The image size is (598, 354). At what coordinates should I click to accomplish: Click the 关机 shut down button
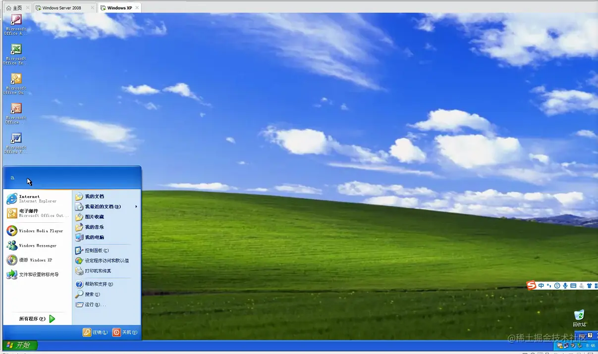coord(125,332)
